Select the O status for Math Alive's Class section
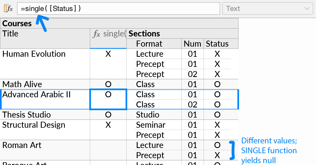Viewport: 316px width, 165px height. click(x=217, y=84)
